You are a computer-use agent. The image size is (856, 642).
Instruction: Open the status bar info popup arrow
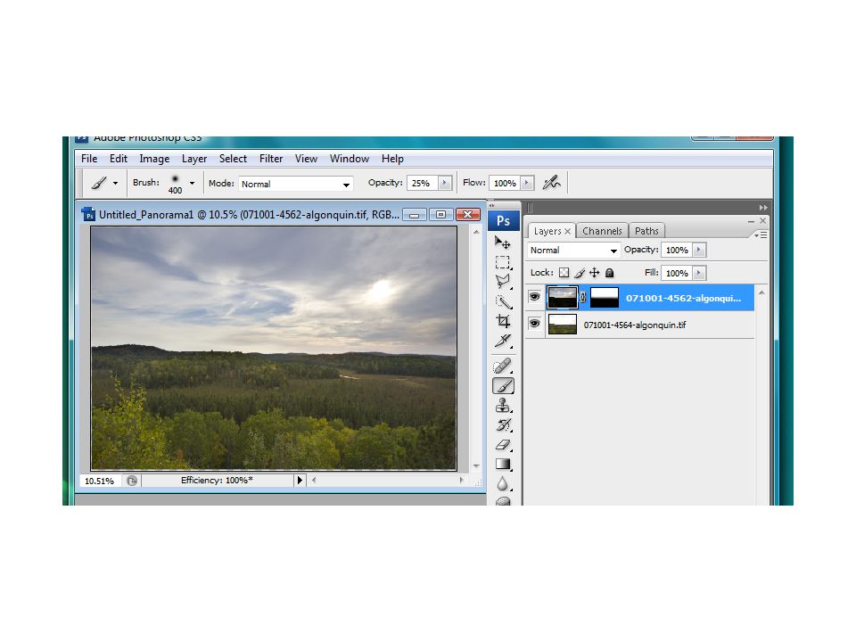click(x=300, y=481)
